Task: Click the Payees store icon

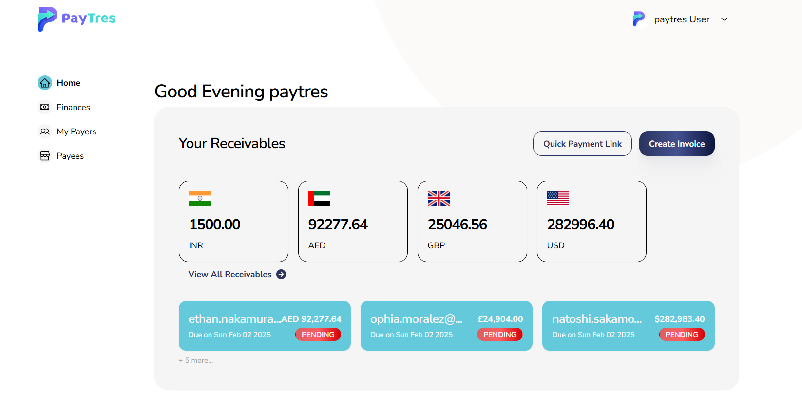Action: pos(45,156)
